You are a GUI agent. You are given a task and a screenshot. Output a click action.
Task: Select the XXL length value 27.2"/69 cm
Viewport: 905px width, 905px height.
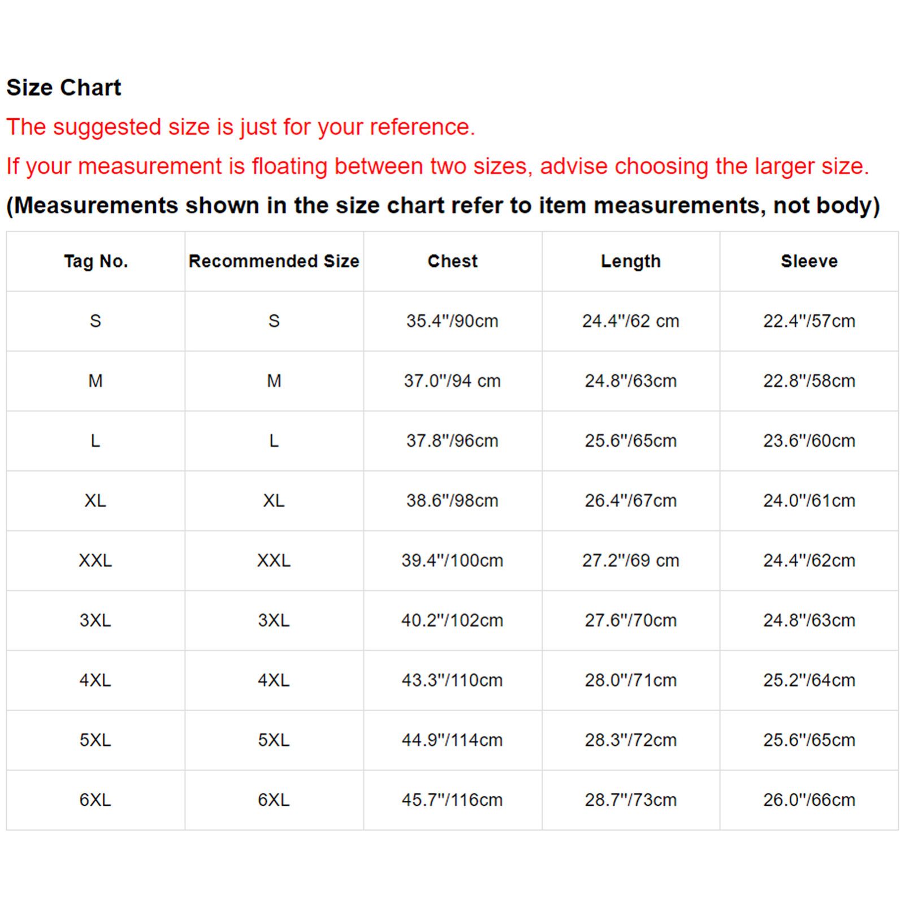[631, 561]
